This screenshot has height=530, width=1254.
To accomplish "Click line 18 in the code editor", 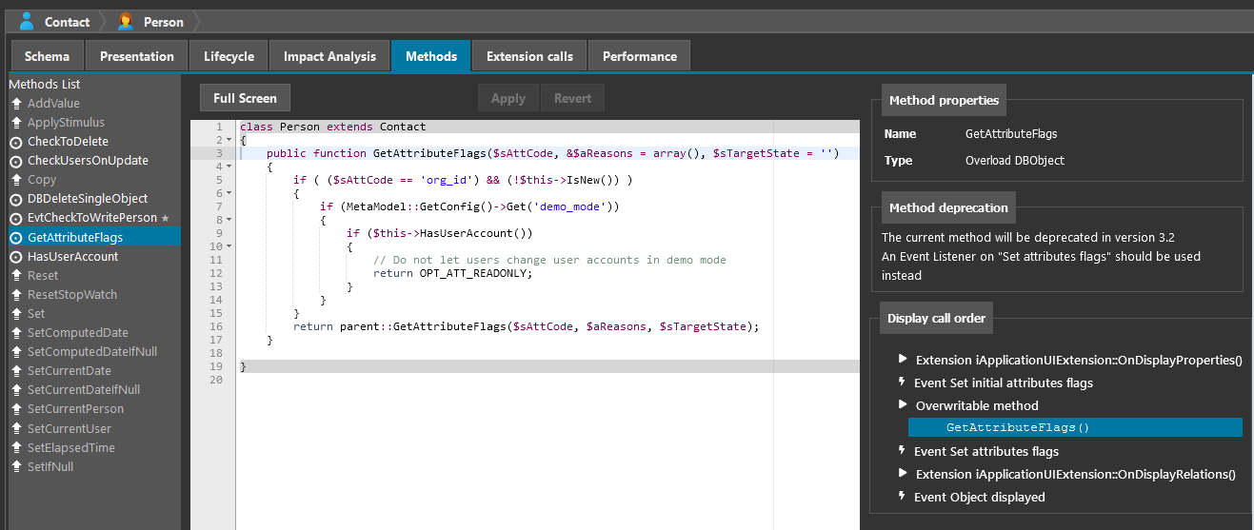I will click(476, 353).
